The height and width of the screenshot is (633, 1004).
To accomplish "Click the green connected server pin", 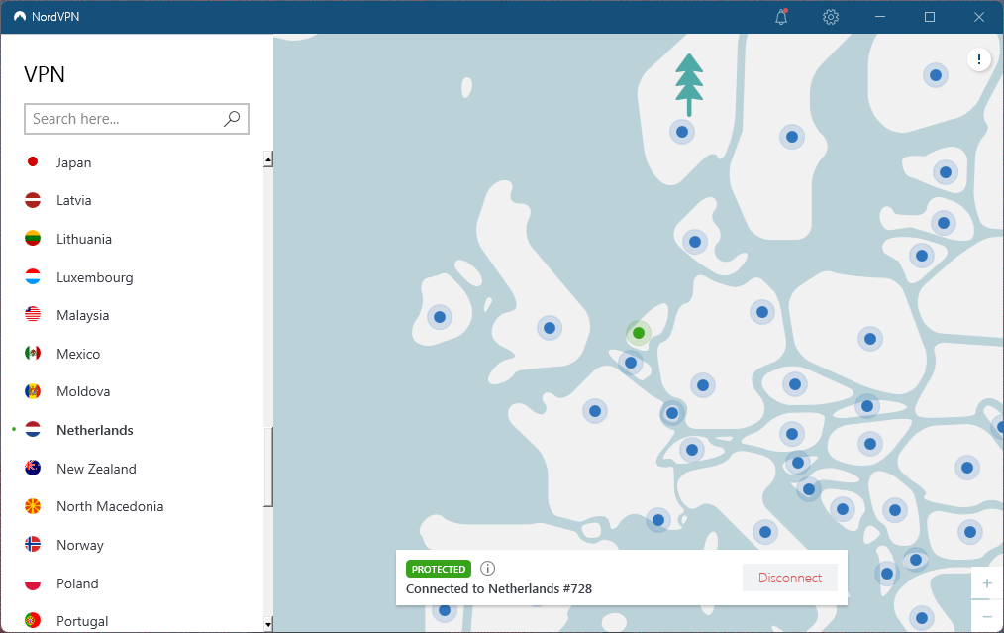I will (639, 333).
